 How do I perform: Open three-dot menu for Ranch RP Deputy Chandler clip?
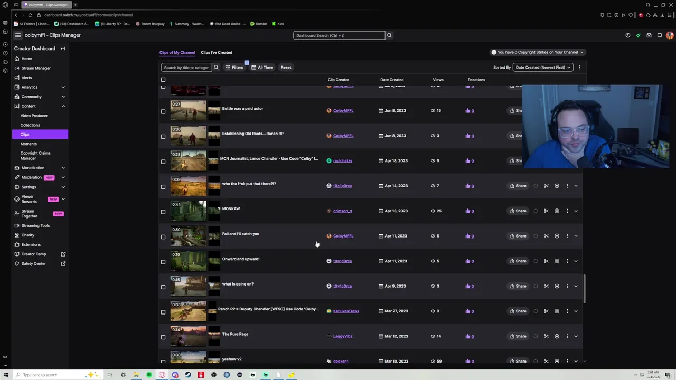(x=567, y=311)
